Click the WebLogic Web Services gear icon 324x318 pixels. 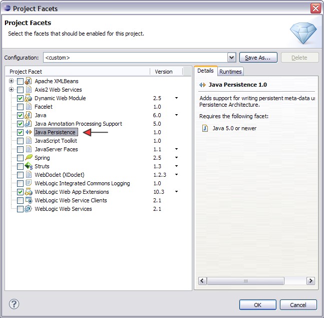(x=29, y=209)
